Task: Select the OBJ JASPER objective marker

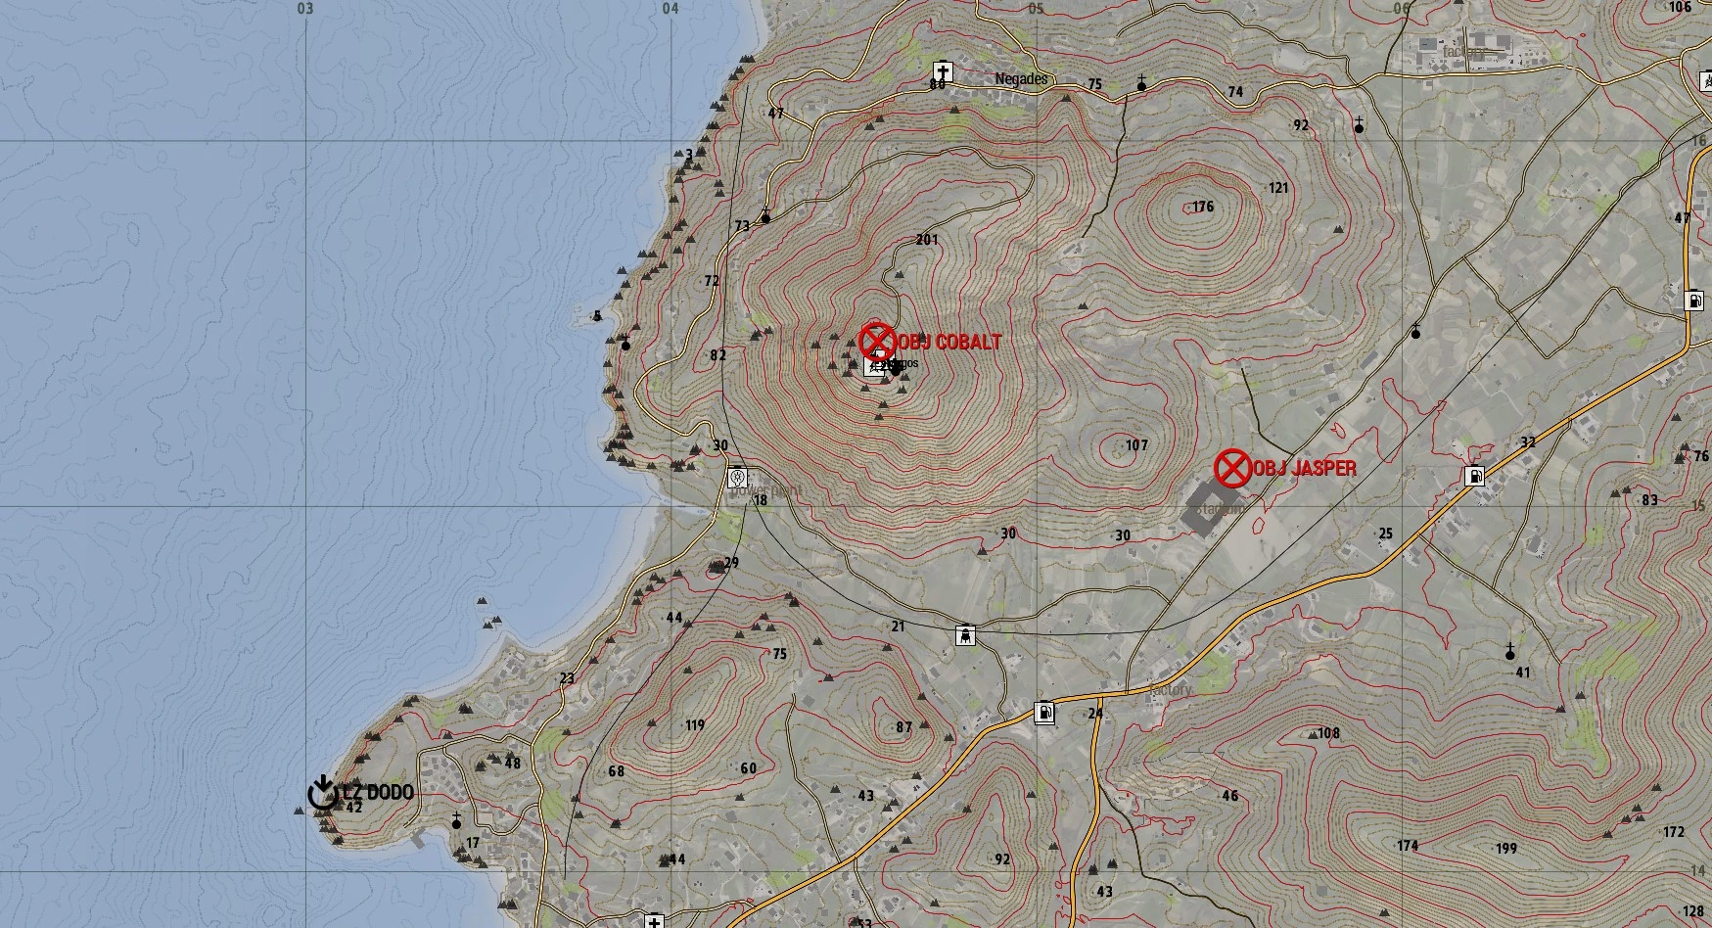Action: pyautogui.click(x=1232, y=468)
